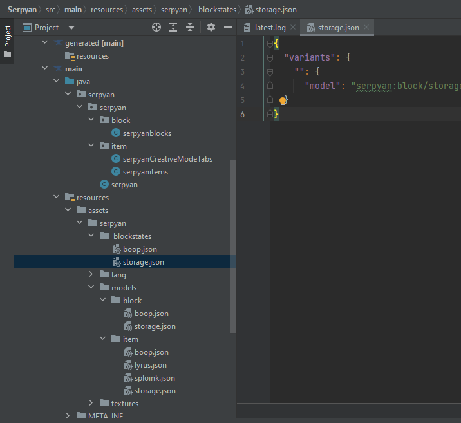461x423 pixels.
Task: Click src in the breadcrumb path
Action: click(50, 10)
